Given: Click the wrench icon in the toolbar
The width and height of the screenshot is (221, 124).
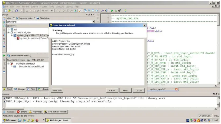Looking at the screenshot, I should point(102,11).
